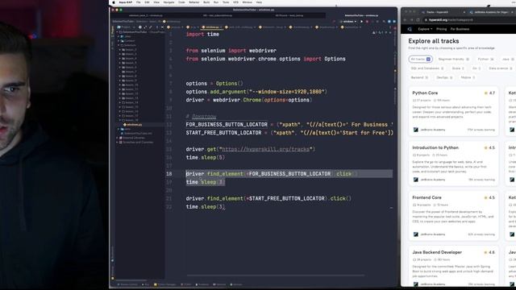Open the Apple menu
The image size is (516, 290).
[x=114, y=2]
